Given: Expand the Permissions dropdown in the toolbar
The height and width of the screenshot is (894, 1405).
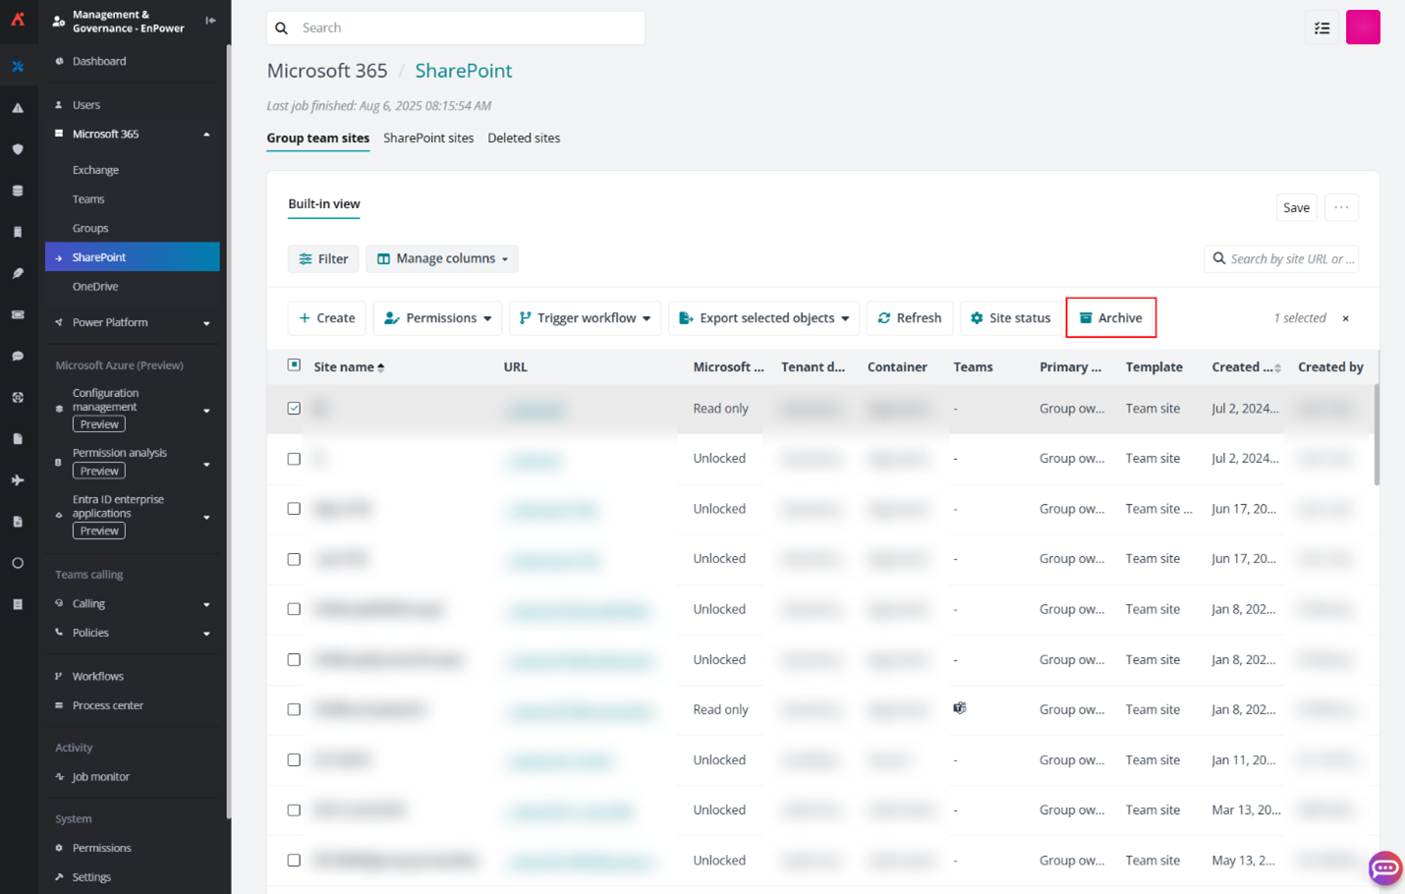Looking at the screenshot, I should 437,318.
